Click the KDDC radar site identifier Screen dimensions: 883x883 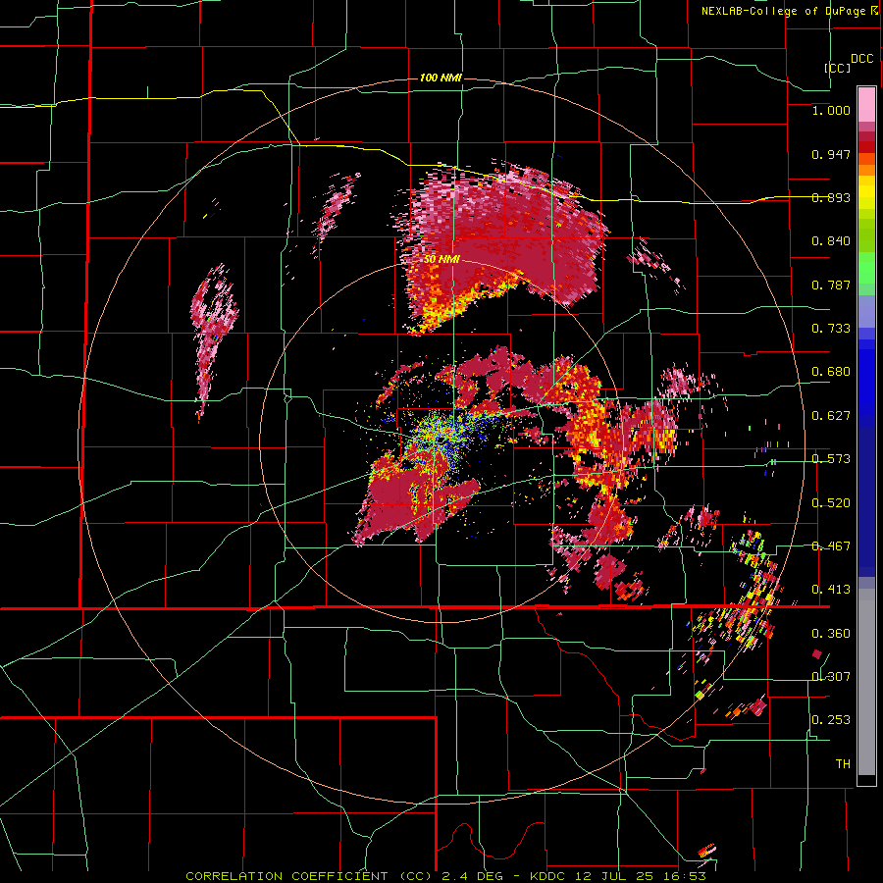pyautogui.click(x=549, y=876)
